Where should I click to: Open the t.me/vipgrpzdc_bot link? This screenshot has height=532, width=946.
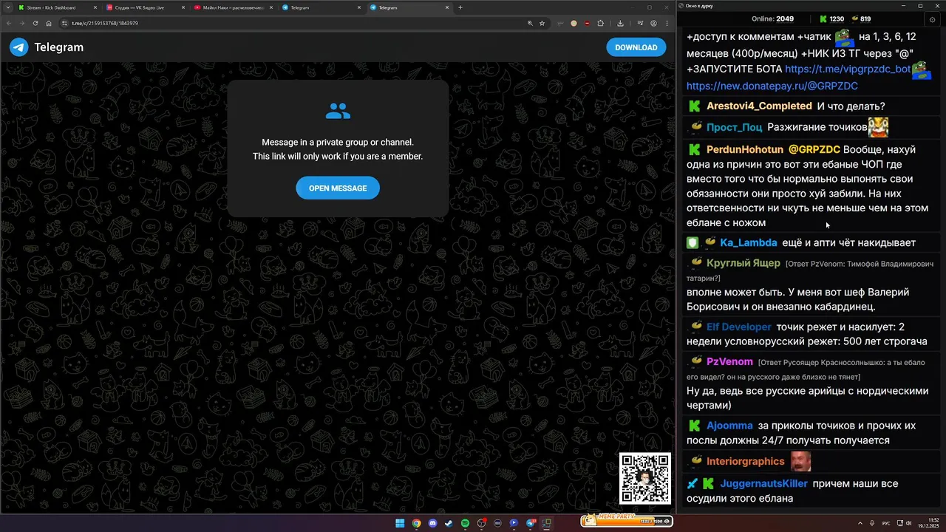[x=848, y=69]
